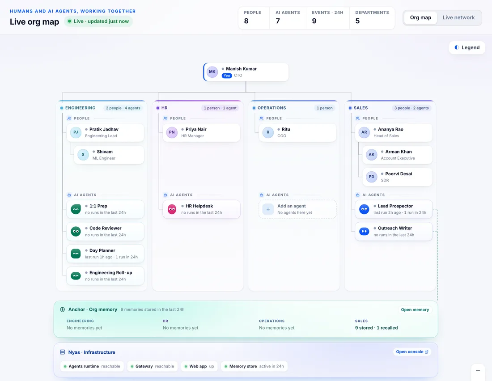Click the 1:1 Prep agent green icon
492x381 pixels.
[x=76, y=209]
